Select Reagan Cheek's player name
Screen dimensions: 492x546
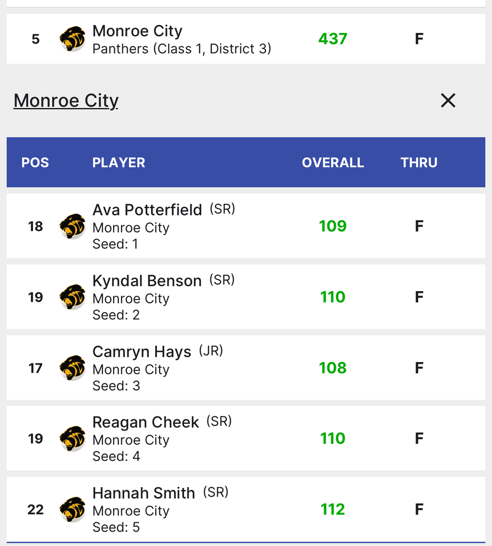tap(145, 422)
